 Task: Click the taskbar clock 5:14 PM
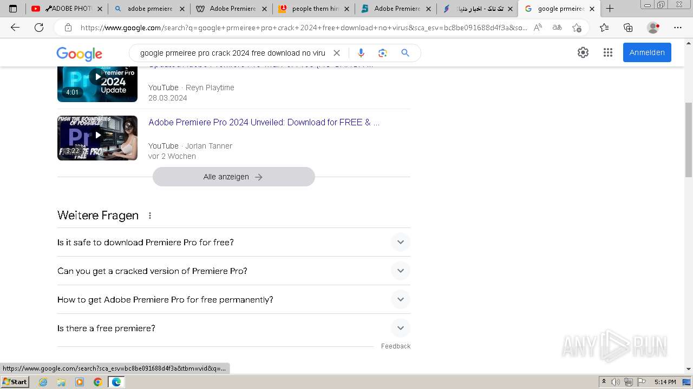(x=665, y=382)
